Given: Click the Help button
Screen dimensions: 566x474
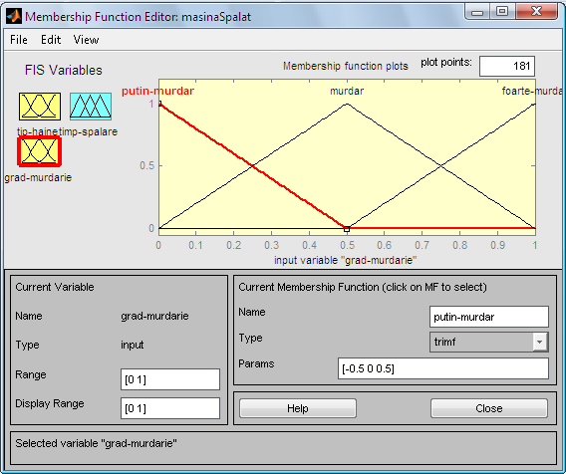Looking at the screenshot, I should [x=298, y=408].
